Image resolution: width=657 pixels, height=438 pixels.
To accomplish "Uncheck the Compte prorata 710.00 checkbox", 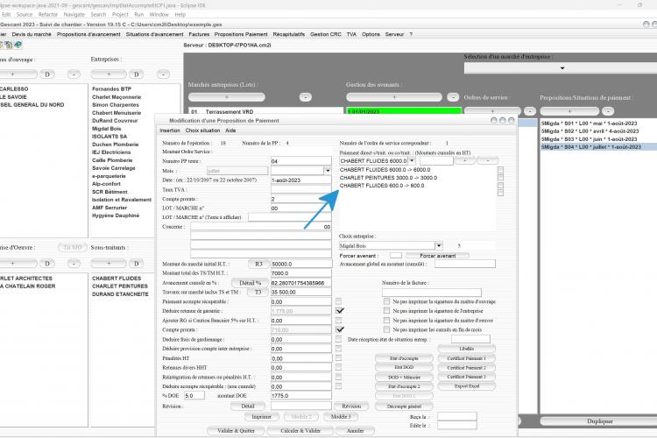I will [339, 329].
